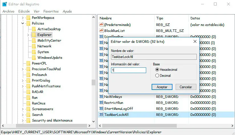Click the DWORD icon next to TaskbarLockAll
This screenshot has width=235, height=135.
101,114
